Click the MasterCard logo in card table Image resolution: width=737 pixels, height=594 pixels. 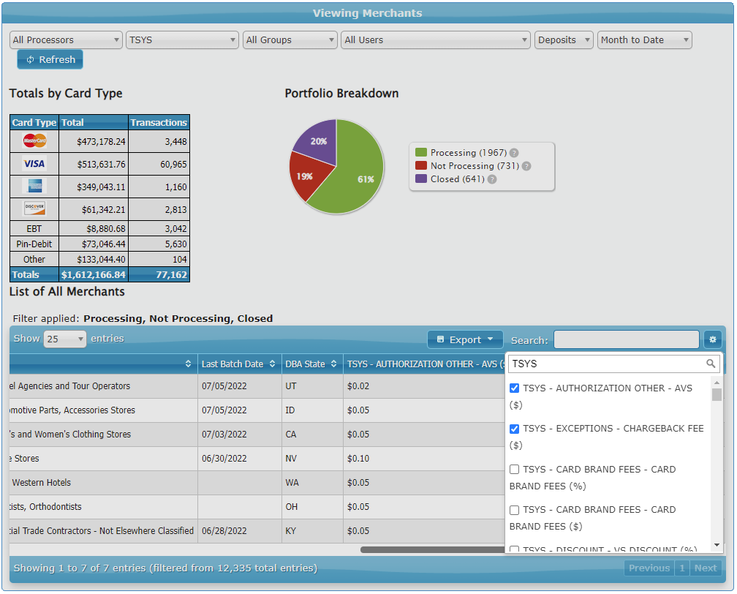tap(34, 140)
